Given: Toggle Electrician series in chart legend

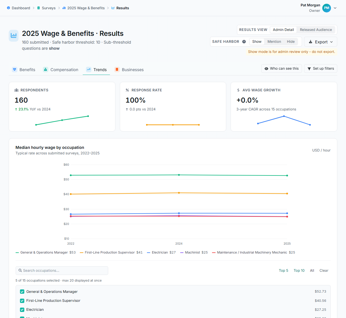Looking at the screenshot, I should coord(161,252).
